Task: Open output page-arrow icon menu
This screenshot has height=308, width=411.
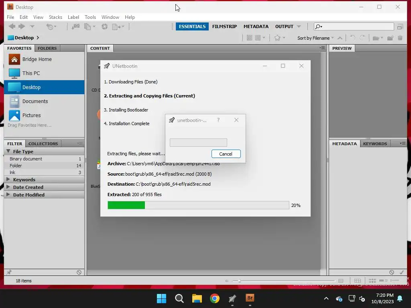Action: coord(118,26)
